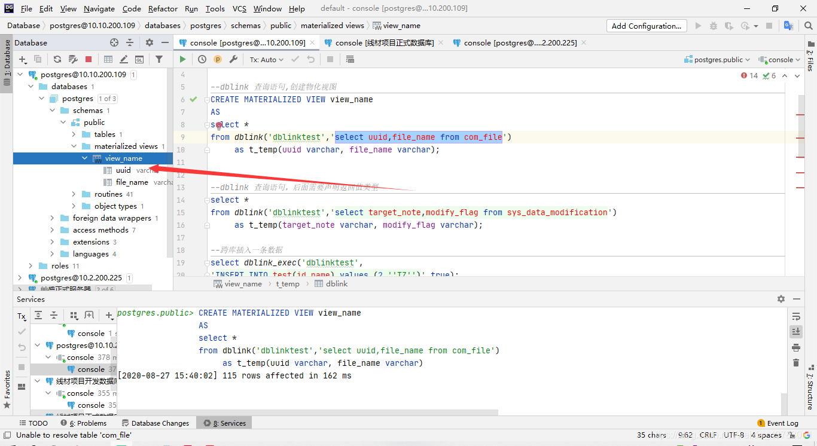Screen dimensions: 817x446
Task: Click the orange P parameters icon
Action: pos(218,59)
